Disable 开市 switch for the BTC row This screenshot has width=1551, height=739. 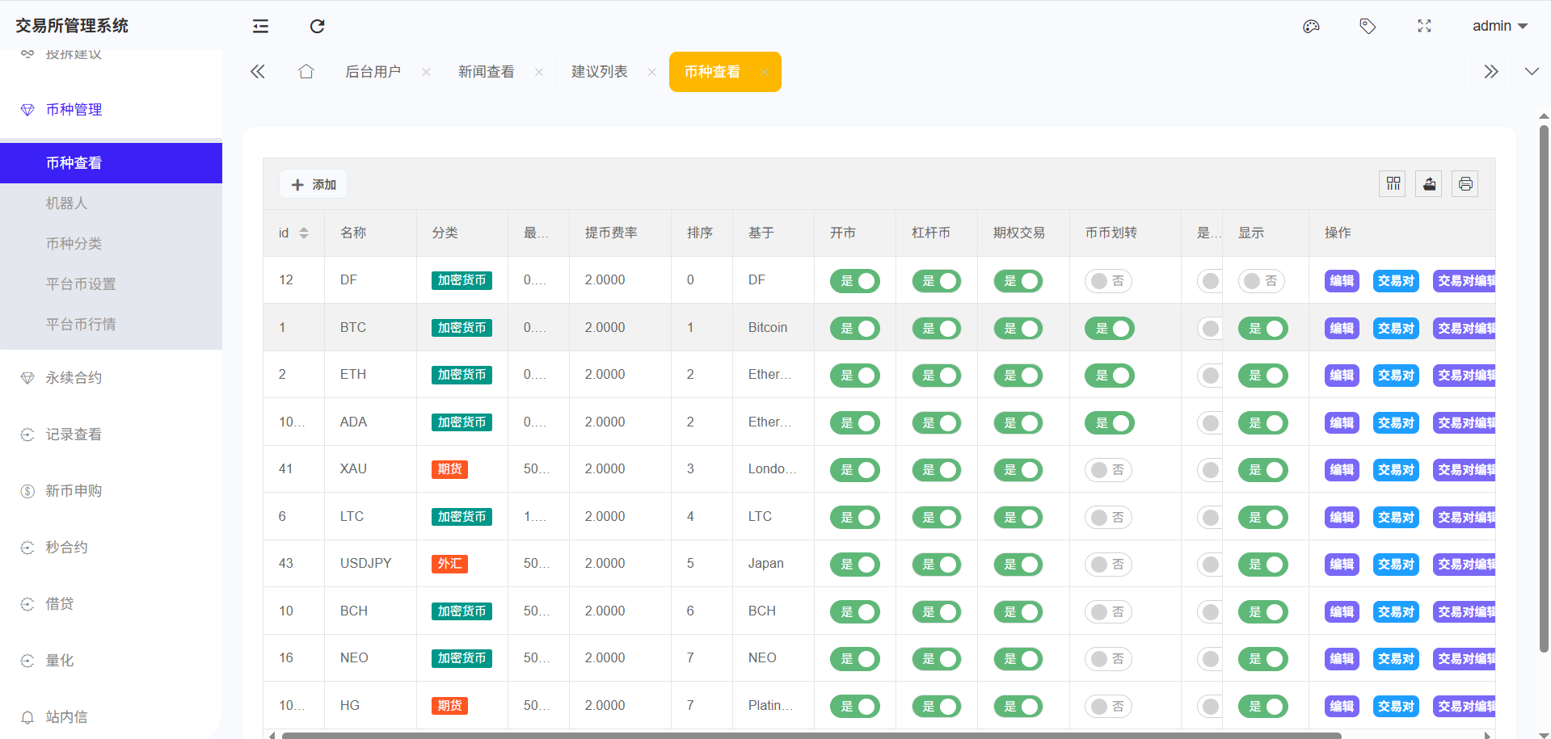coord(854,329)
